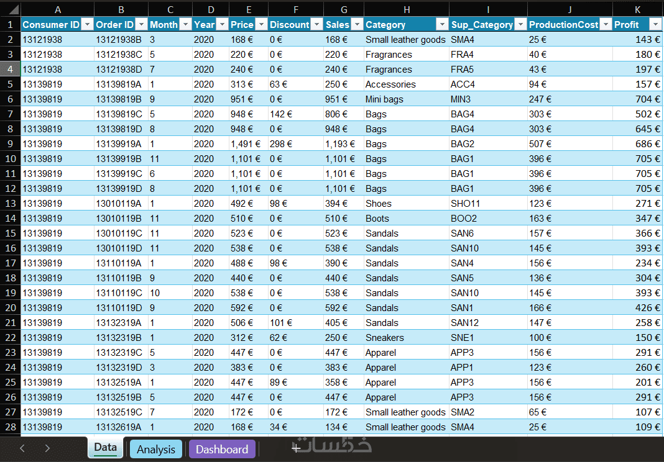The width and height of the screenshot is (664, 462).
Task: Go to next sheet arrow
Action: (x=47, y=448)
